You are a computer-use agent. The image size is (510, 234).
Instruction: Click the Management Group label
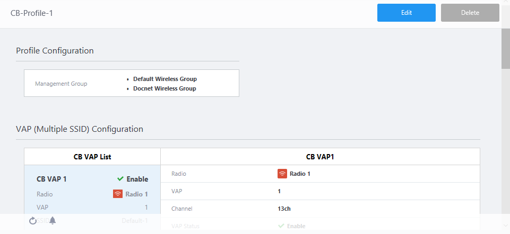61,84
